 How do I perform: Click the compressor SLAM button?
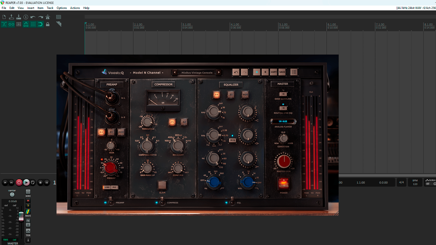(162, 185)
